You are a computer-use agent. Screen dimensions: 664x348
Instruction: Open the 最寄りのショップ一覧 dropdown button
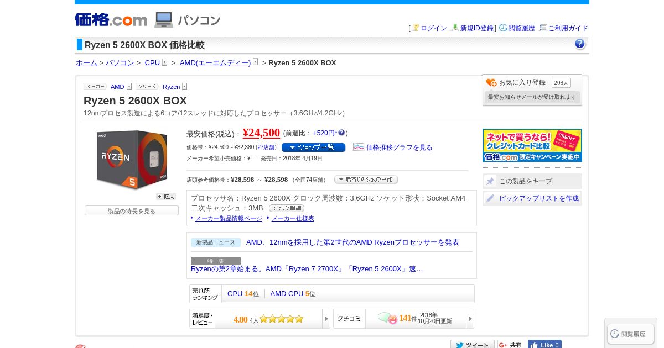tap(366, 180)
